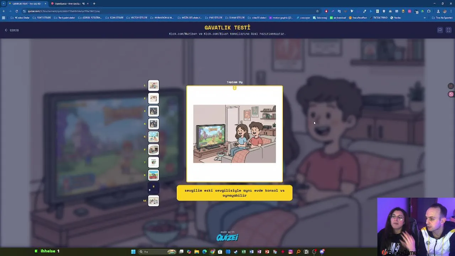Image resolution: width=455 pixels, height=256 pixels.
Task: Open OneNote from the taskbar
Action: point(259,252)
